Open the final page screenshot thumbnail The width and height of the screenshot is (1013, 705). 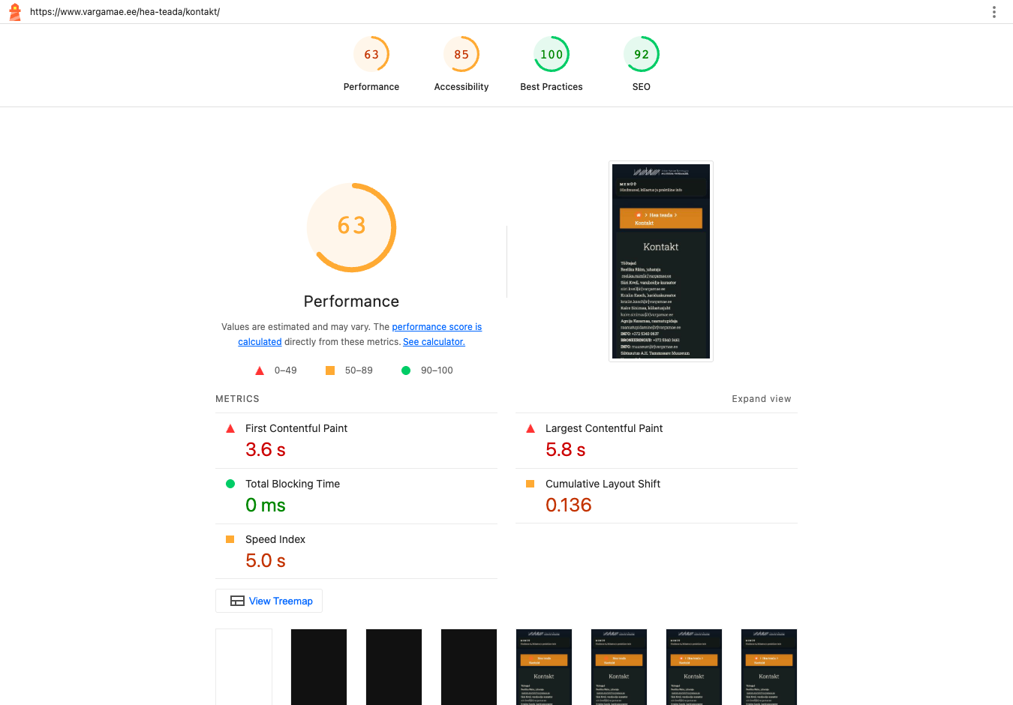pyautogui.click(x=661, y=261)
